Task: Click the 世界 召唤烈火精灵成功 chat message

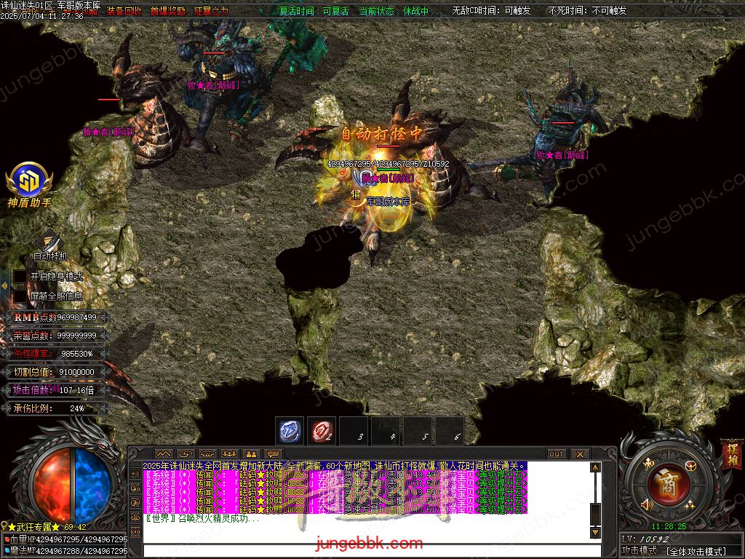Action: 202,518
